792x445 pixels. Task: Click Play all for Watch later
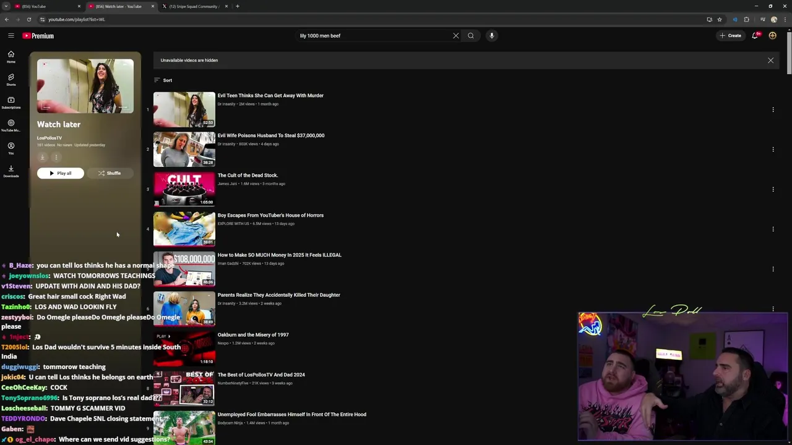point(60,173)
